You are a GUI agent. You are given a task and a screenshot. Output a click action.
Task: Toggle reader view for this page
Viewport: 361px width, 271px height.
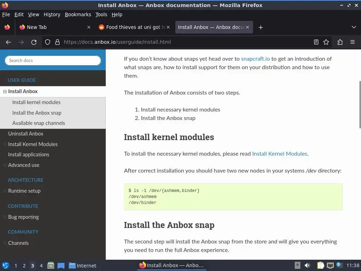316,42
